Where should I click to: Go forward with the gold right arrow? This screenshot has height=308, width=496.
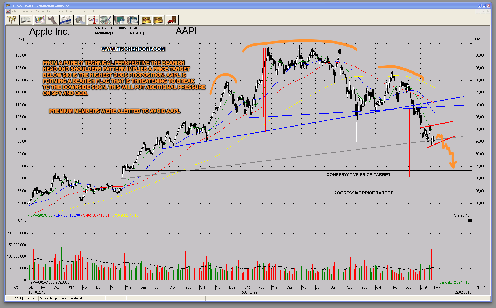tap(158, 20)
